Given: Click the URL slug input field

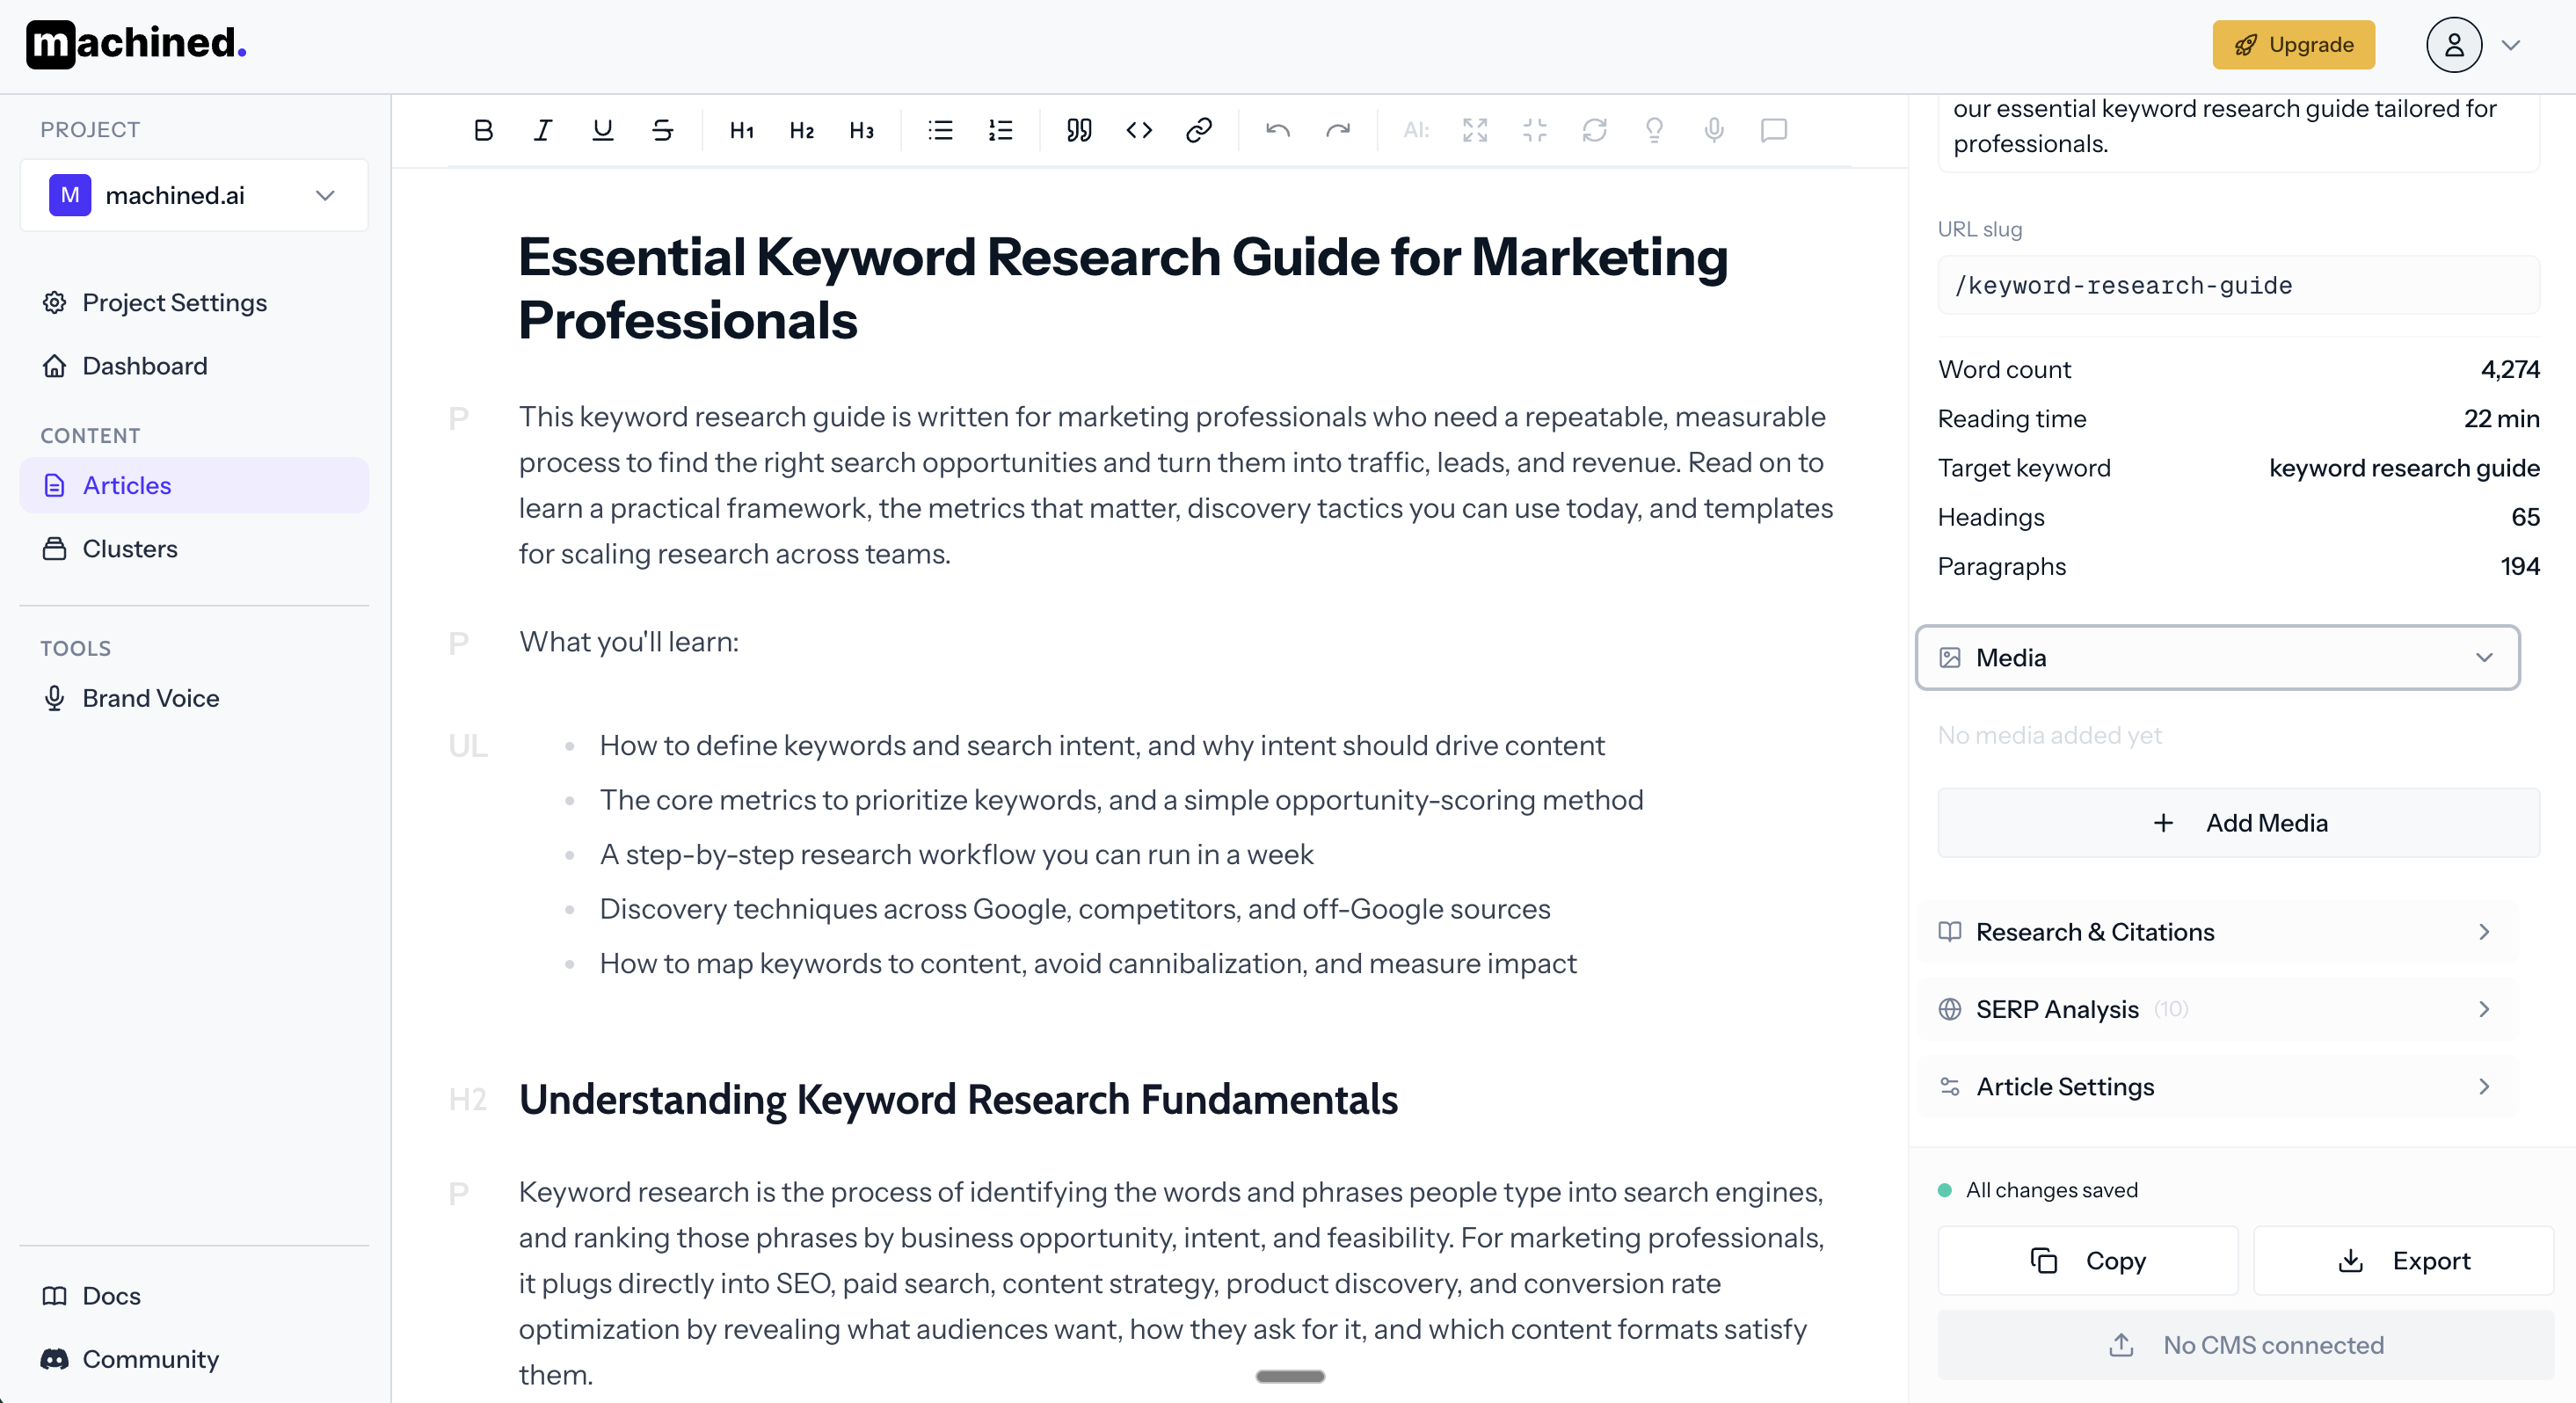Looking at the screenshot, I should 2238,285.
